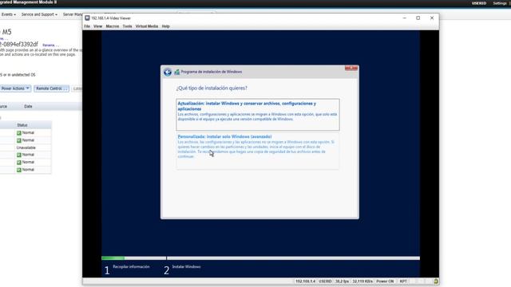Click step 2 Instalar Windows label
Screen dimensions: 511x287
click(x=186, y=267)
